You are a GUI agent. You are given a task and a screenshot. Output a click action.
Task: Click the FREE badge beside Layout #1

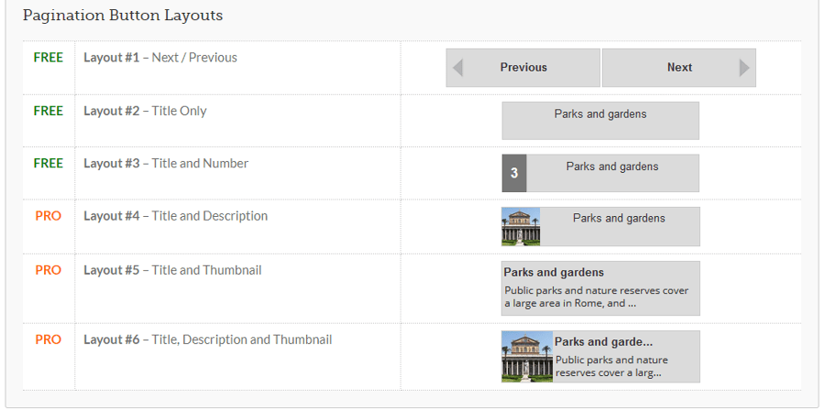[x=49, y=58]
